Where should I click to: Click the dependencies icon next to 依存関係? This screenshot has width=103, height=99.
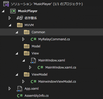(20, 18)
